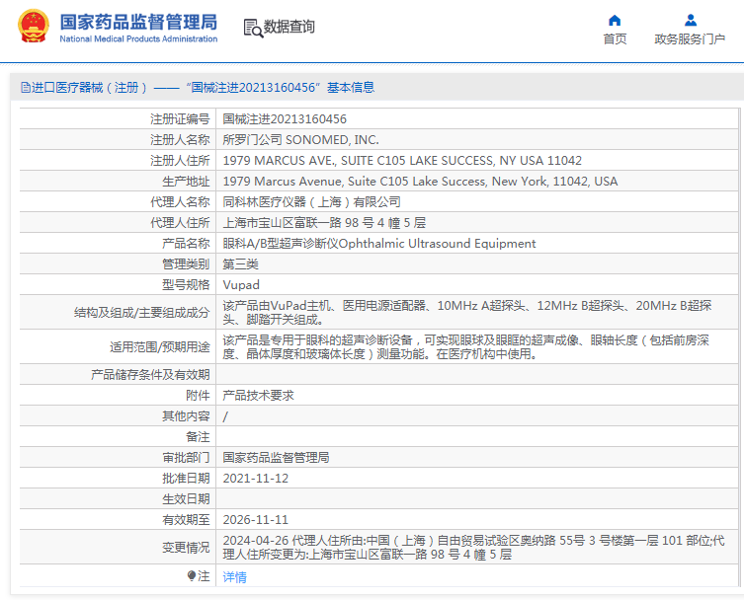Click the national emblem logo
This screenshot has height=600, width=744.
[x=34, y=27]
